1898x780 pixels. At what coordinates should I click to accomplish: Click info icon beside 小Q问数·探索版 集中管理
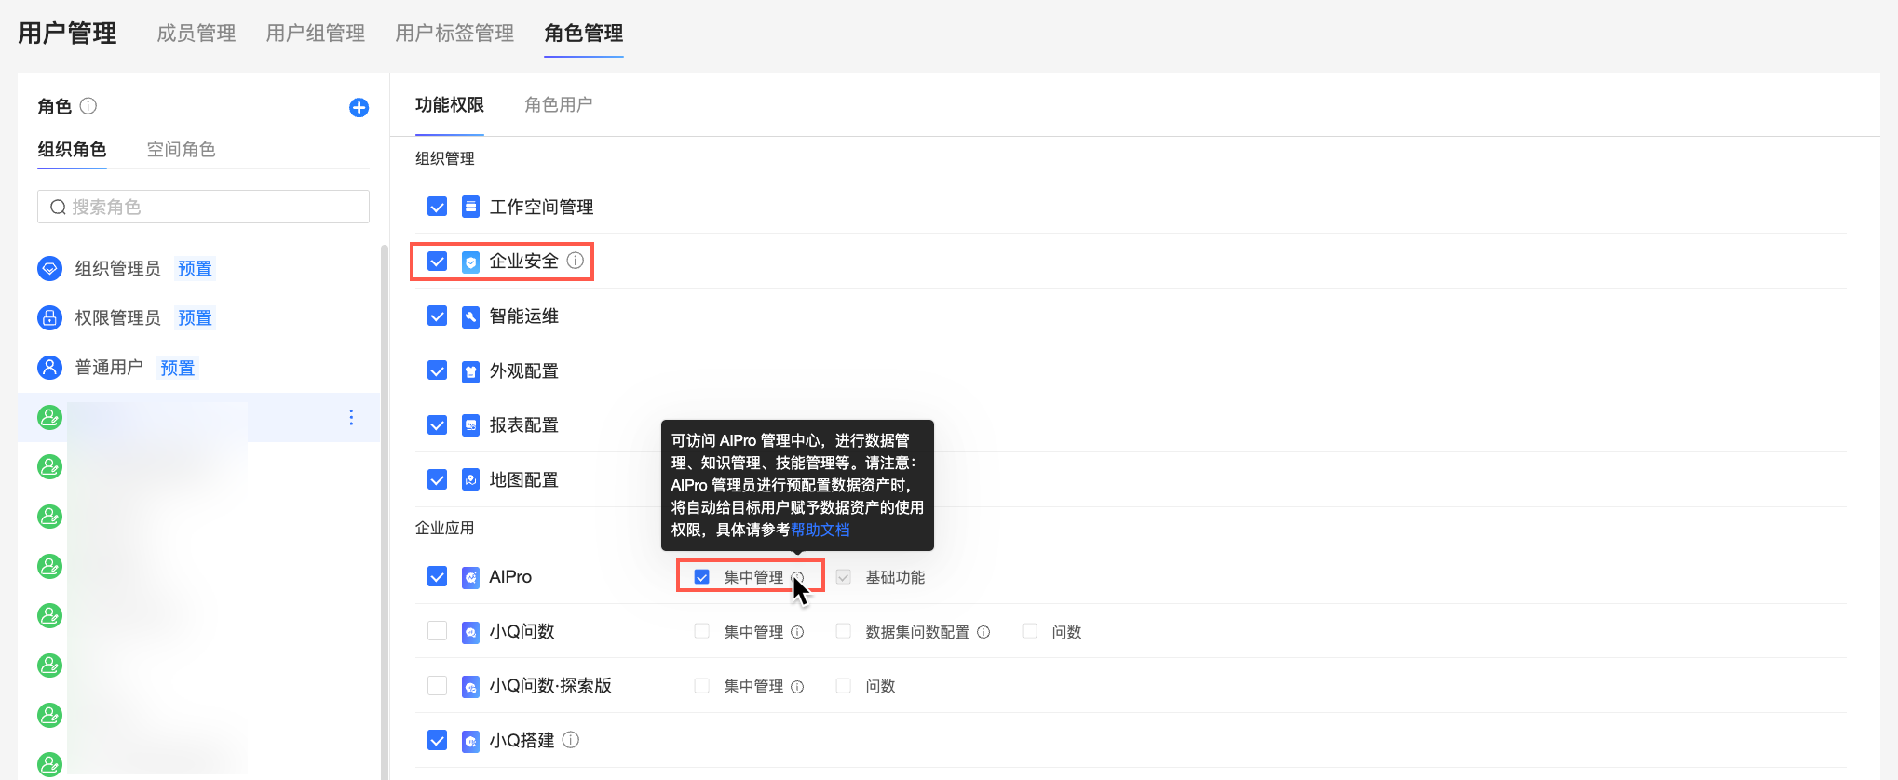tap(797, 687)
